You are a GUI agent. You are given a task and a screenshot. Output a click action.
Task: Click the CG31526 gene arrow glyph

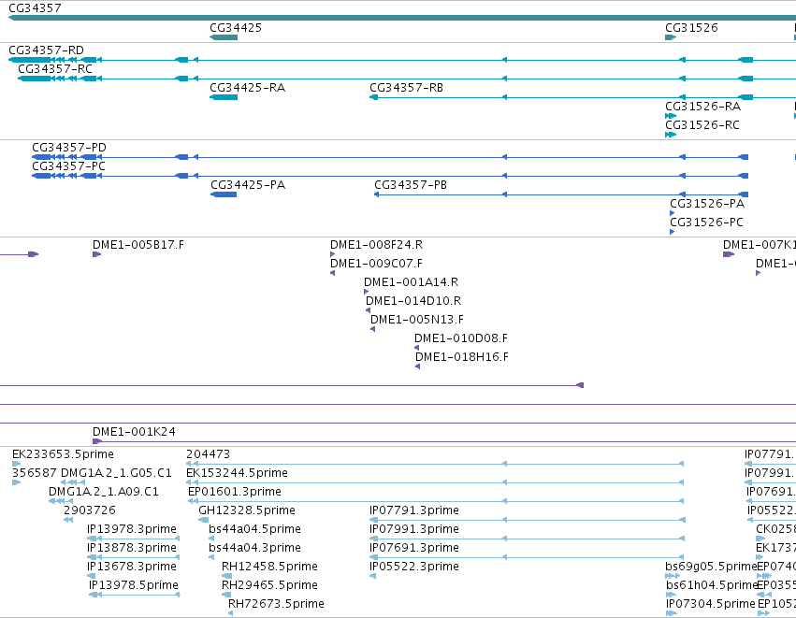click(x=671, y=37)
